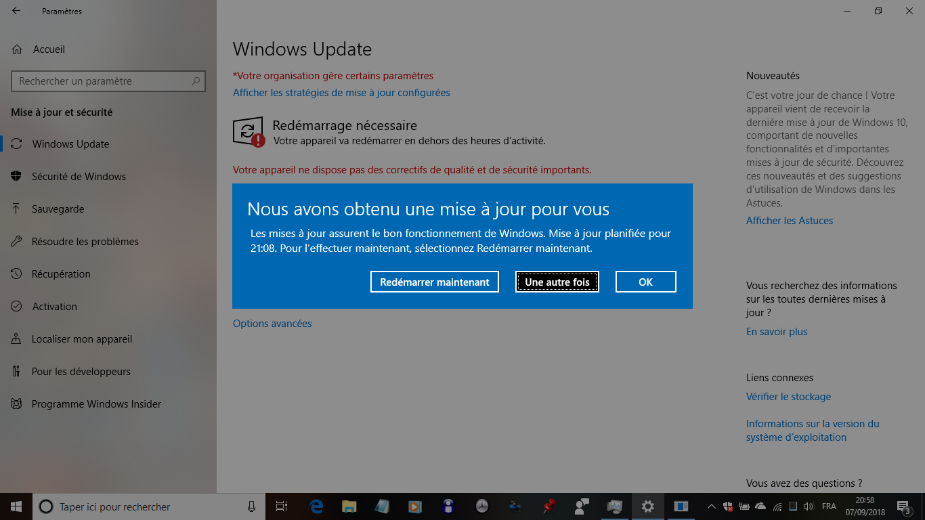Image resolution: width=925 pixels, height=520 pixels.
Task: Click the Windows security shield tray icon
Action: (x=728, y=506)
